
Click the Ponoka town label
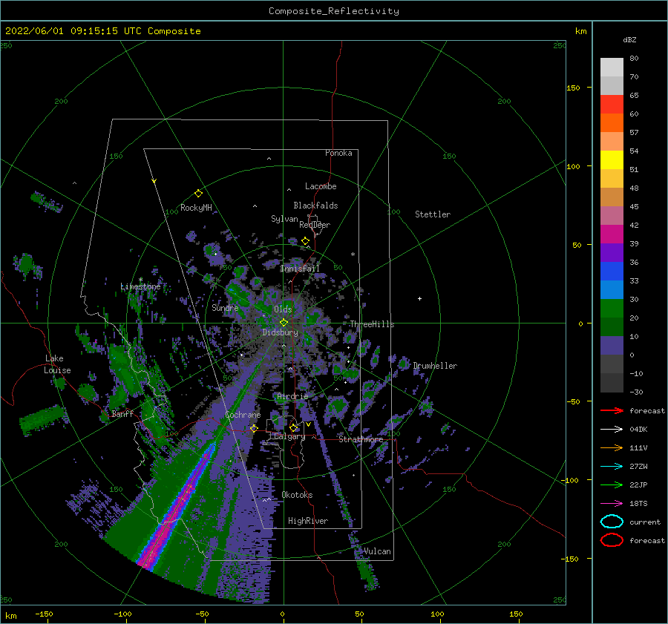coord(338,153)
